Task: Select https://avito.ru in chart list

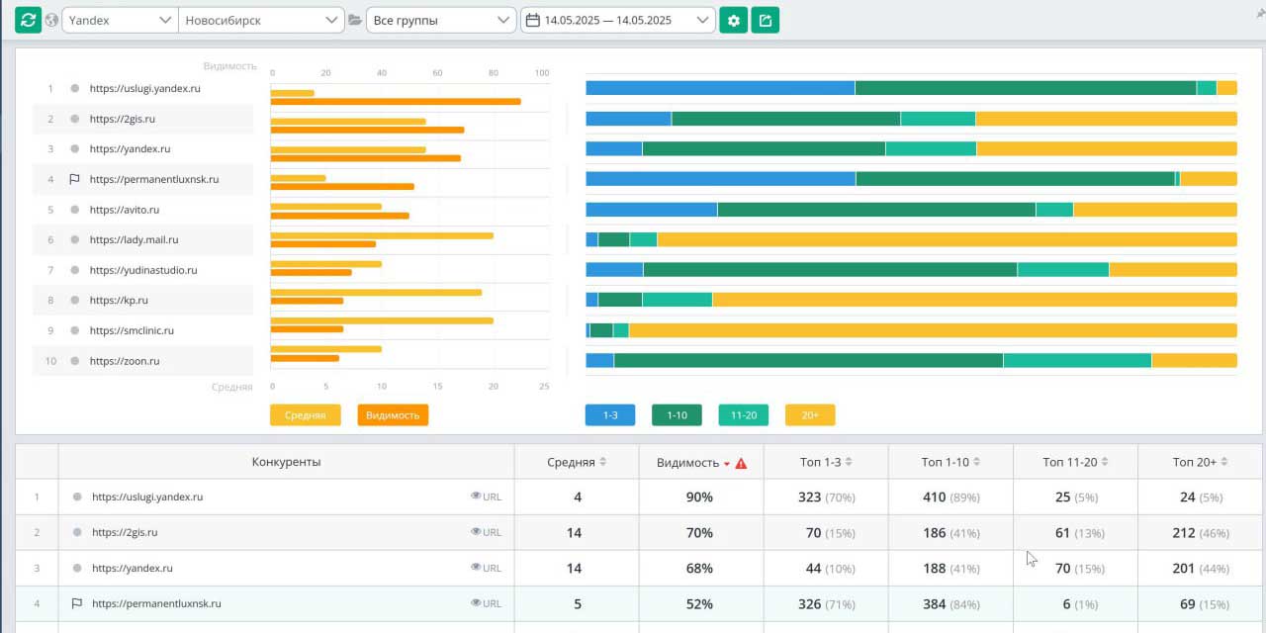Action: pyautogui.click(x=125, y=210)
